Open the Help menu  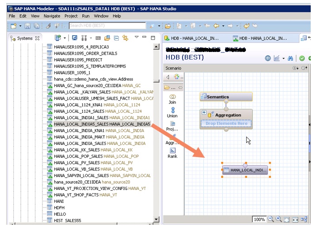click(x=117, y=16)
